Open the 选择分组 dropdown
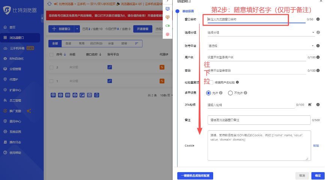The image size is (325, 180). coord(261,33)
